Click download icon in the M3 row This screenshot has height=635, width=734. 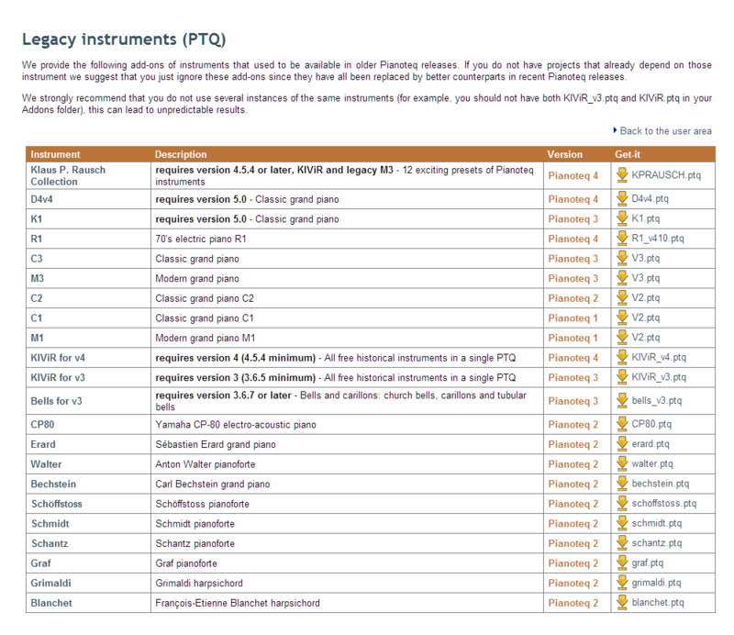622,278
